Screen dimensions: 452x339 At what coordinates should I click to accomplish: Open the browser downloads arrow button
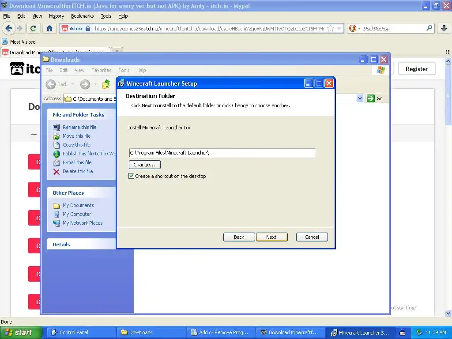tap(444, 28)
